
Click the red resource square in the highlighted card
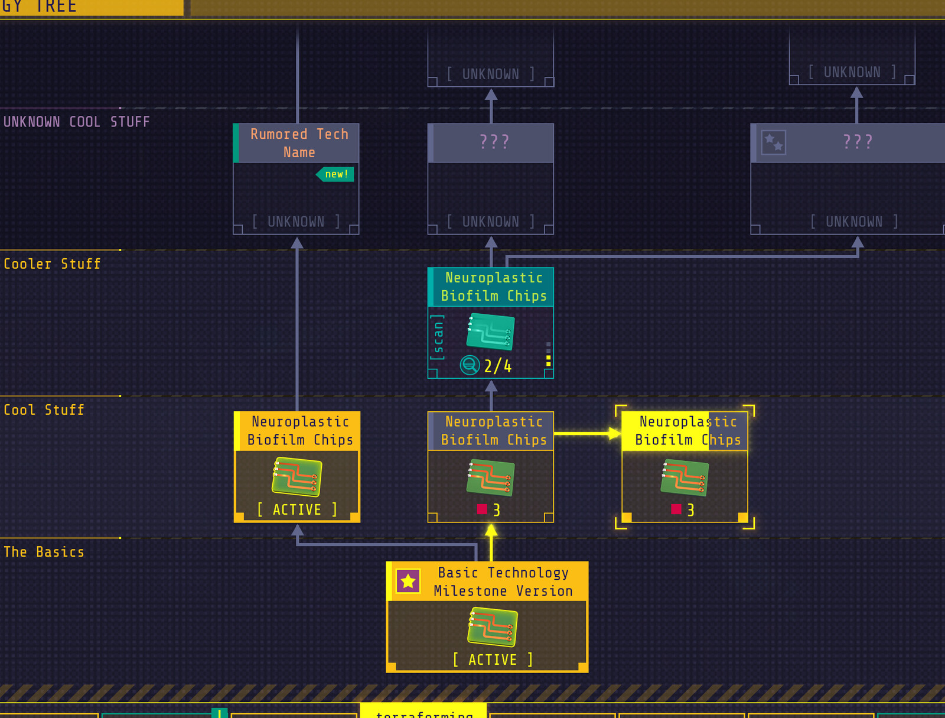coord(676,509)
